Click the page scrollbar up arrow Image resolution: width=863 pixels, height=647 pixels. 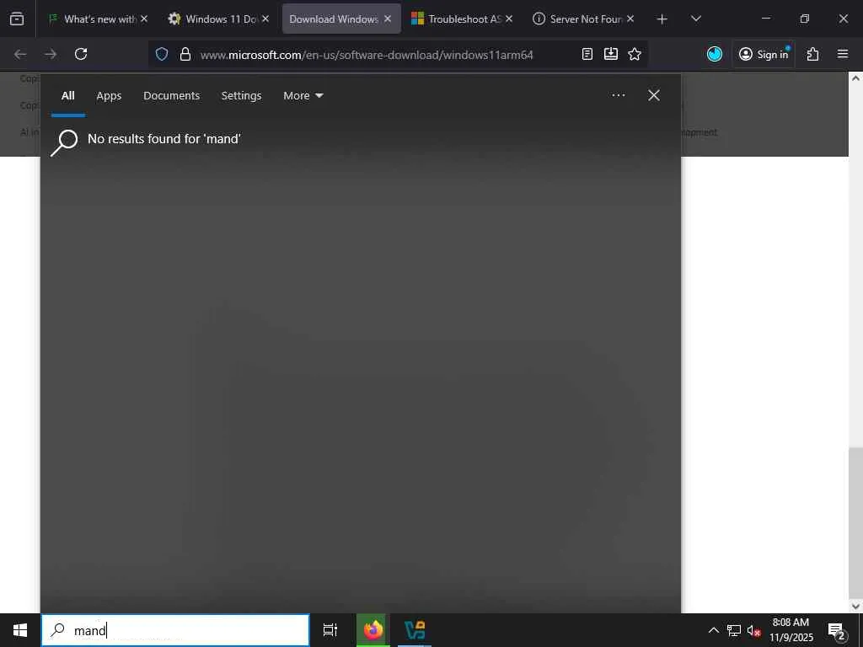tap(855, 78)
